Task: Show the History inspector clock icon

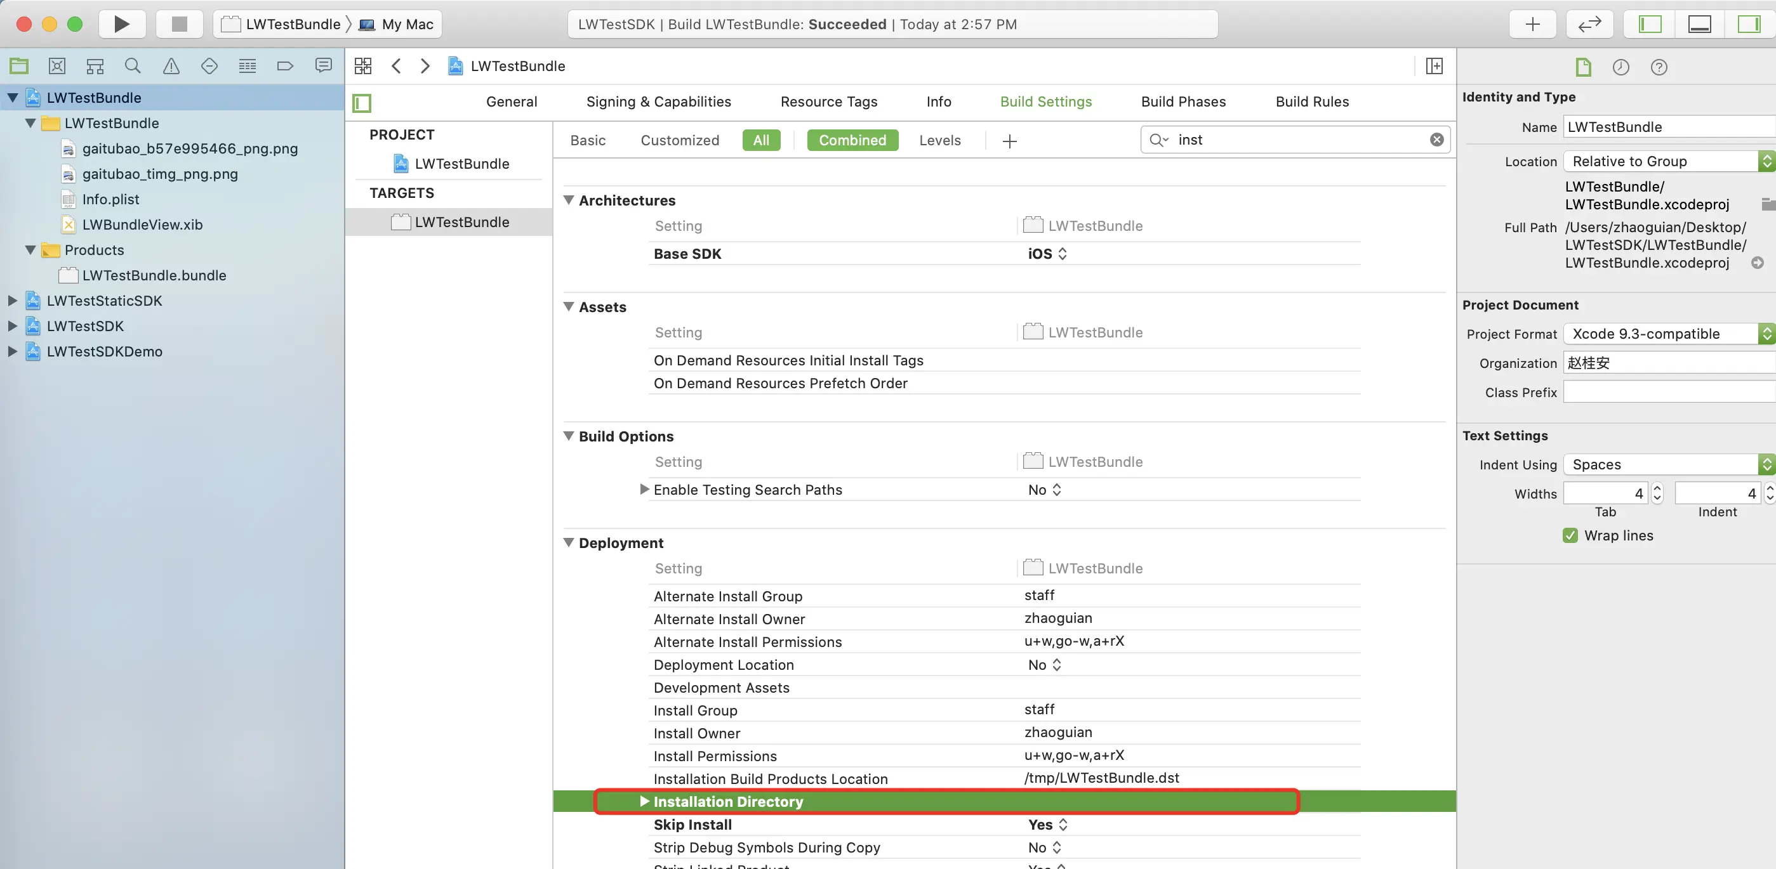Action: click(x=1621, y=67)
